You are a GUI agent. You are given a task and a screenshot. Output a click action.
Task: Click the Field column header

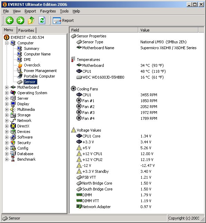click(x=104, y=30)
